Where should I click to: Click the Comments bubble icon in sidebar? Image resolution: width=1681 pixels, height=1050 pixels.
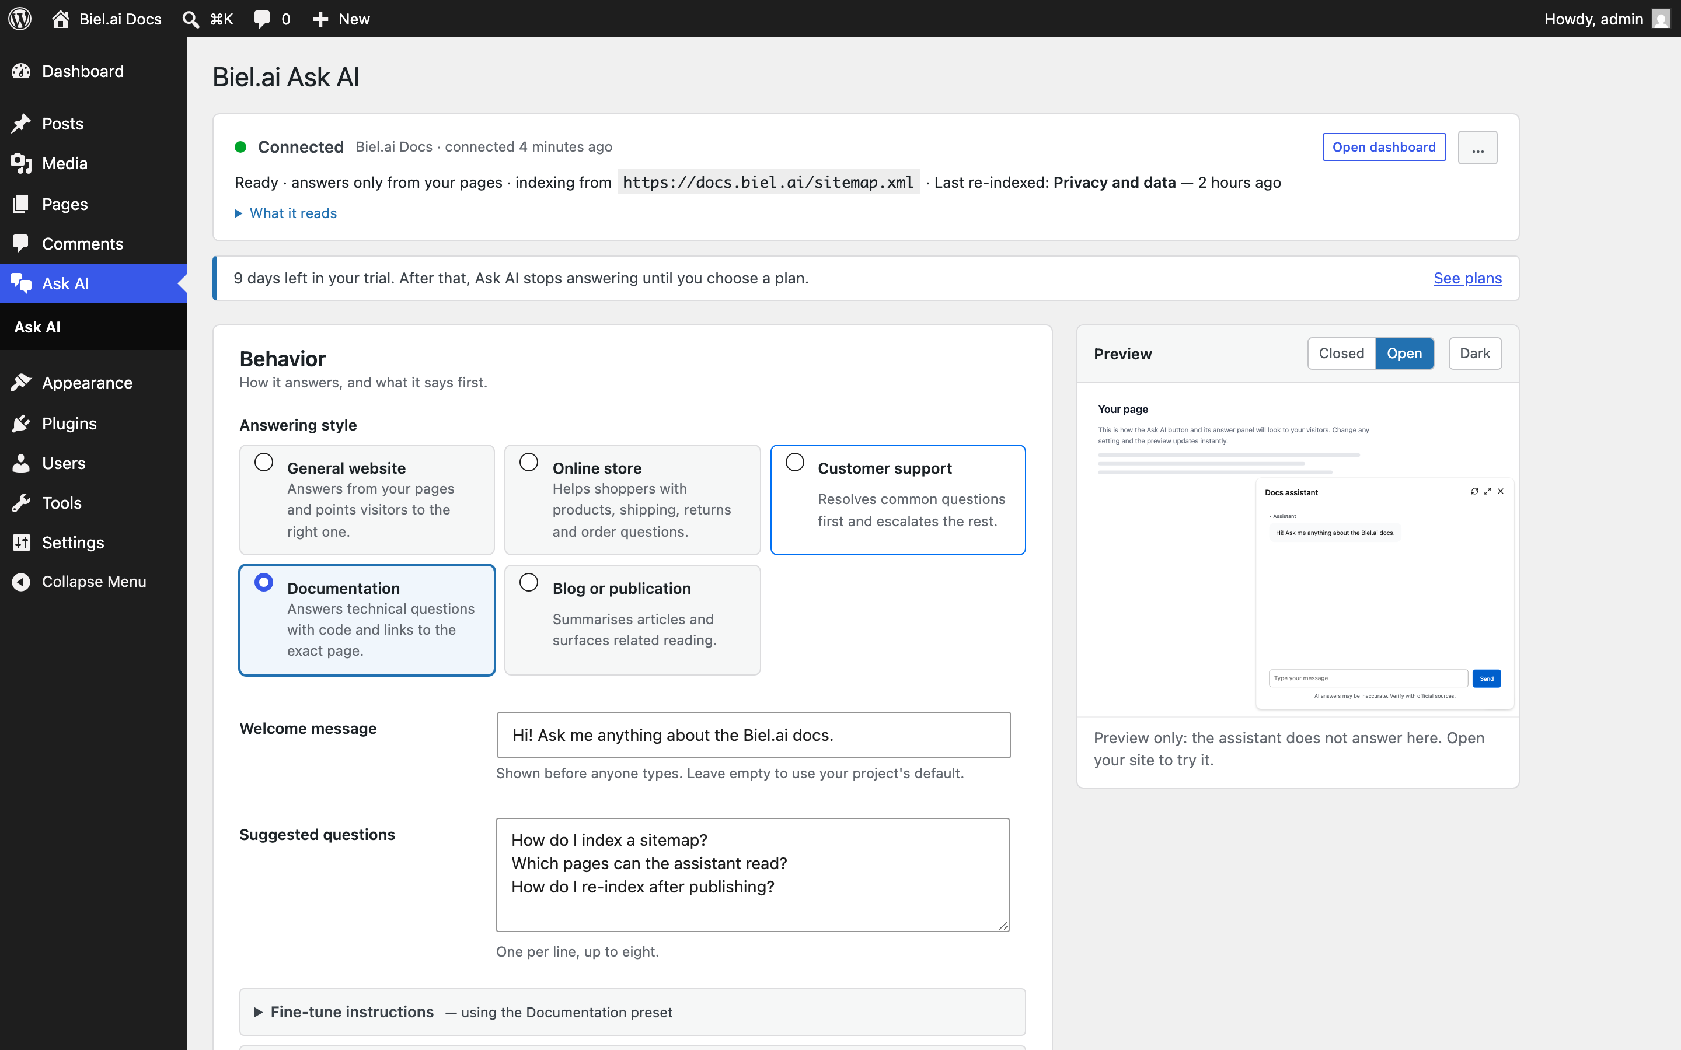click(x=21, y=243)
